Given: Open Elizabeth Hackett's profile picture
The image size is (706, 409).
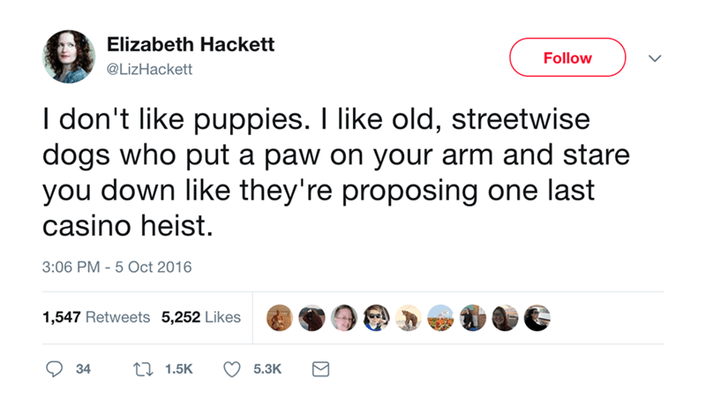Looking at the screenshot, I should 69,57.
